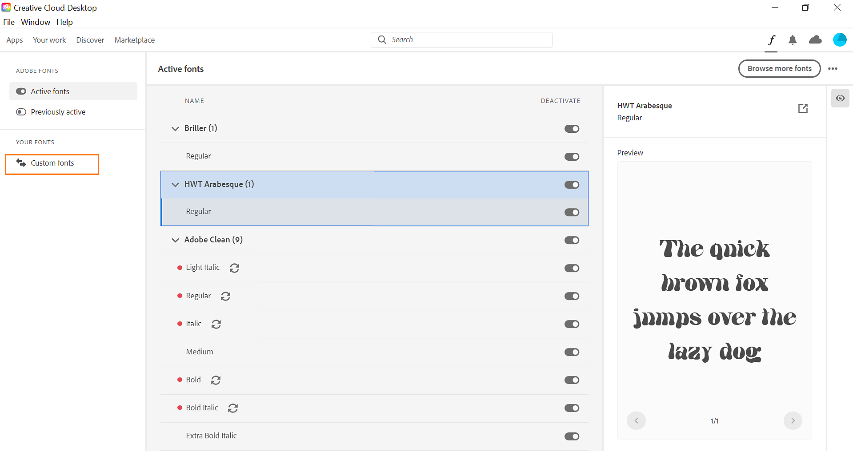
Task: Switch to the Marketplace tab
Action: pos(135,40)
